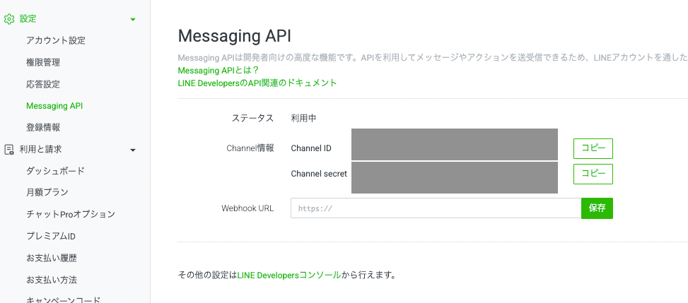Save the Webhook URL with 保存
The height and width of the screenshot is (303, 688).
[597, 208]
